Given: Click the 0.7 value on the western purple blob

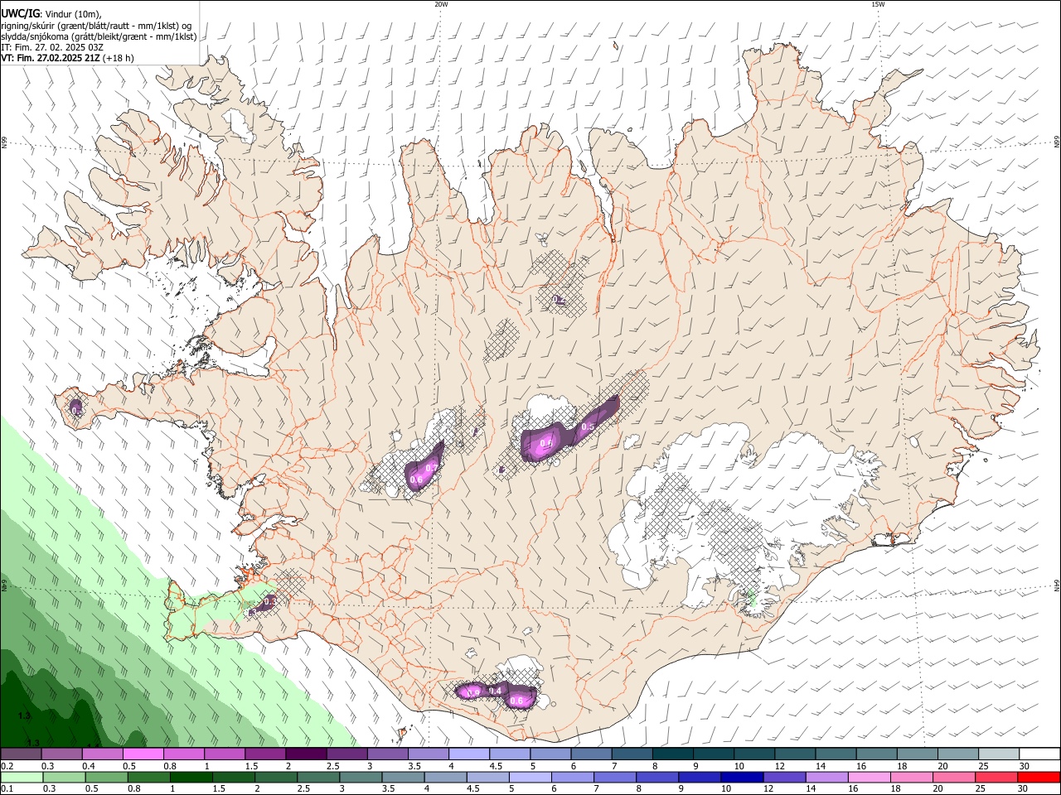Looking at the screenshot, I should pos(431,468).
